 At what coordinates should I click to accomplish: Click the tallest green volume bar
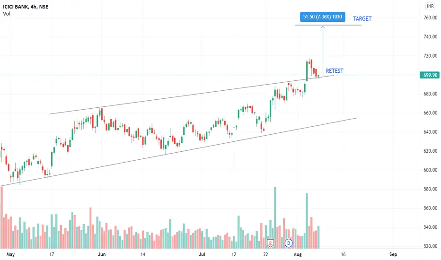pyautogui.click(x=275, y=218)
